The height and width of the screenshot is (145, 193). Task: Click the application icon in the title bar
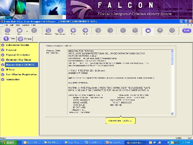pos(2,21)
